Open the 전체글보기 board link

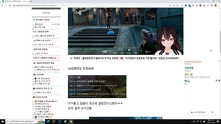click(39, 24)
